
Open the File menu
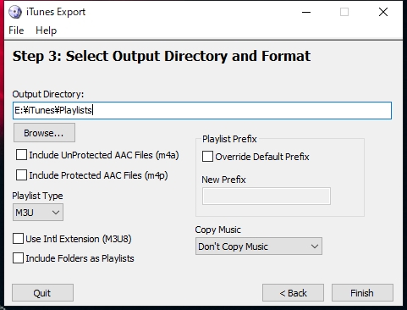tap(16, 30)
